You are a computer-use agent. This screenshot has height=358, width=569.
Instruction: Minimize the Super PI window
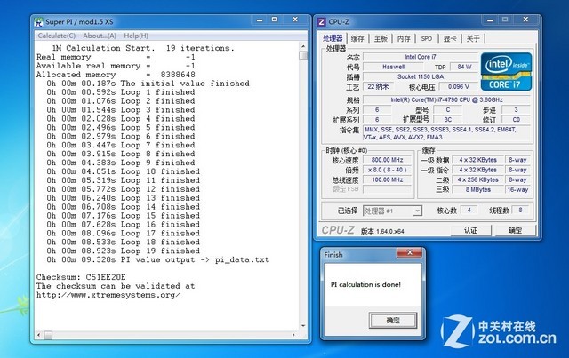pyautogui.click(x=257, y=20)
